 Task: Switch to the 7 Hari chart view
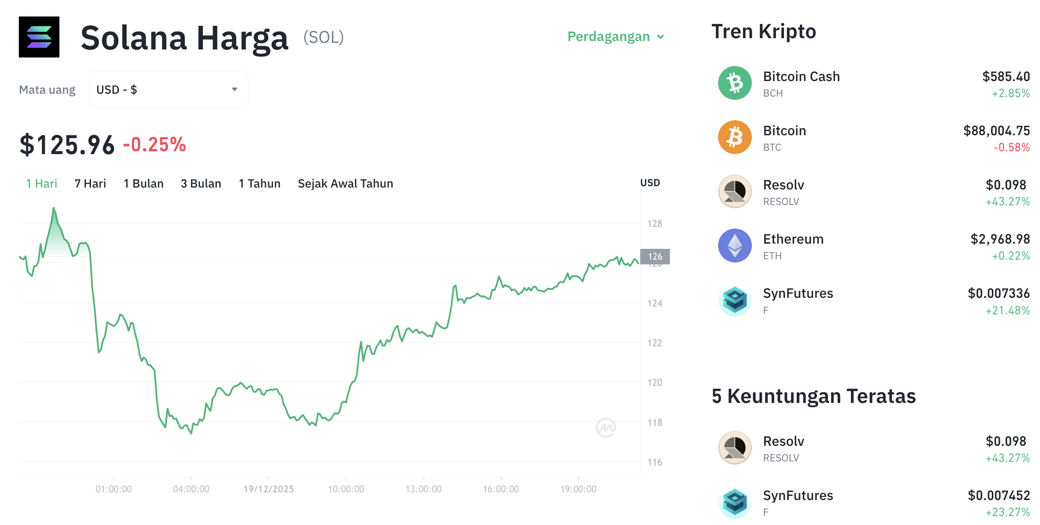(x=90, y=183)
